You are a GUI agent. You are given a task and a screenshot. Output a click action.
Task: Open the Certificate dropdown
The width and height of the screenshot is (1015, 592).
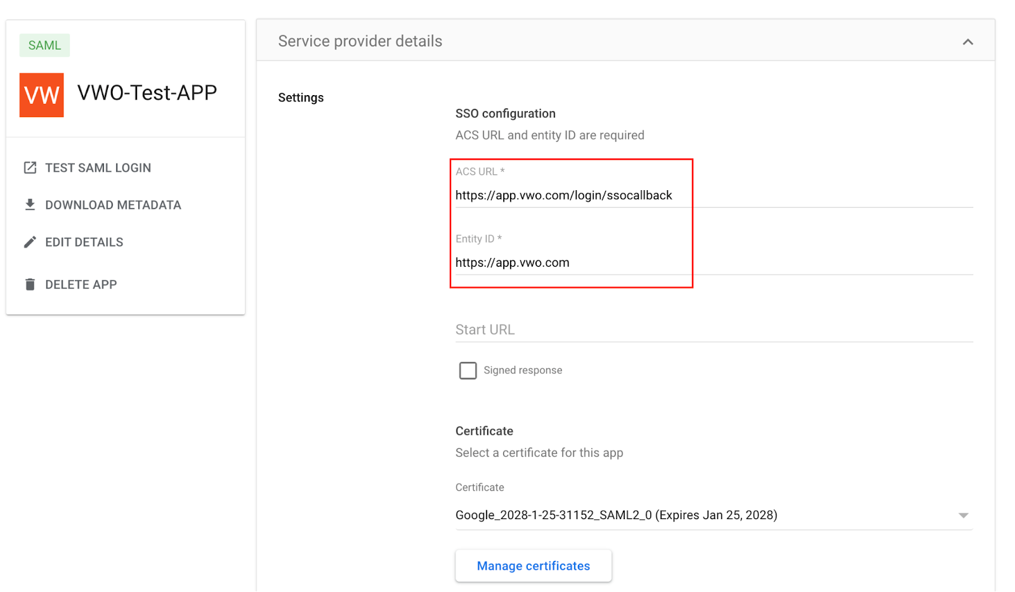[714, 515]
